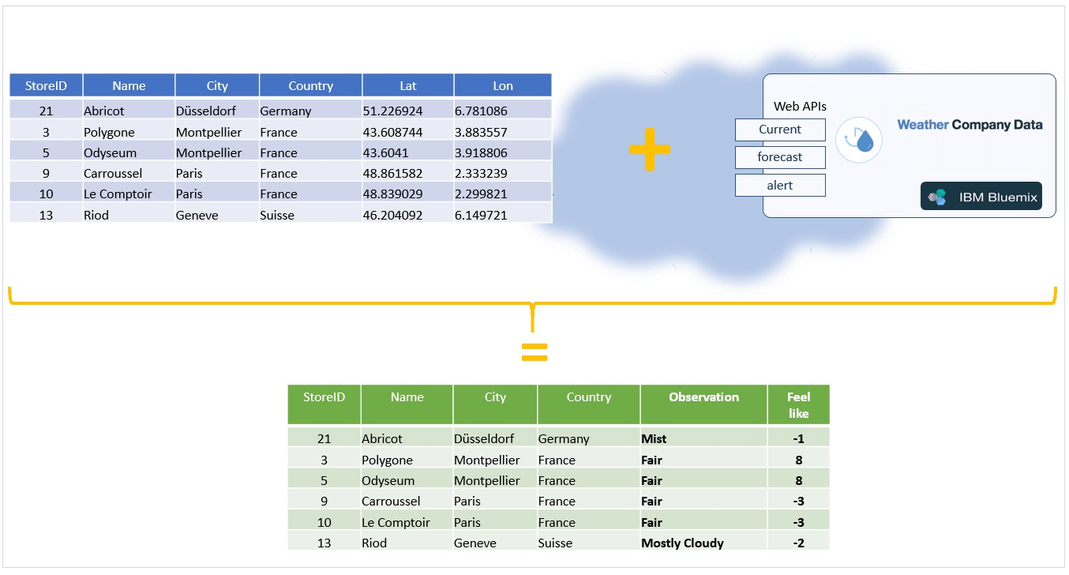This screenshot has height=575, width=1069.
Task: Select the Lat column header
Action: 407,85
